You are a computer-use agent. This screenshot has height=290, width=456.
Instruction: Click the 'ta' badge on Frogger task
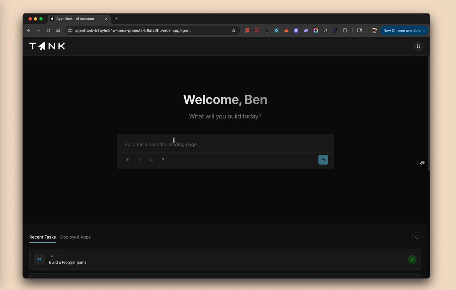point(39,260)
